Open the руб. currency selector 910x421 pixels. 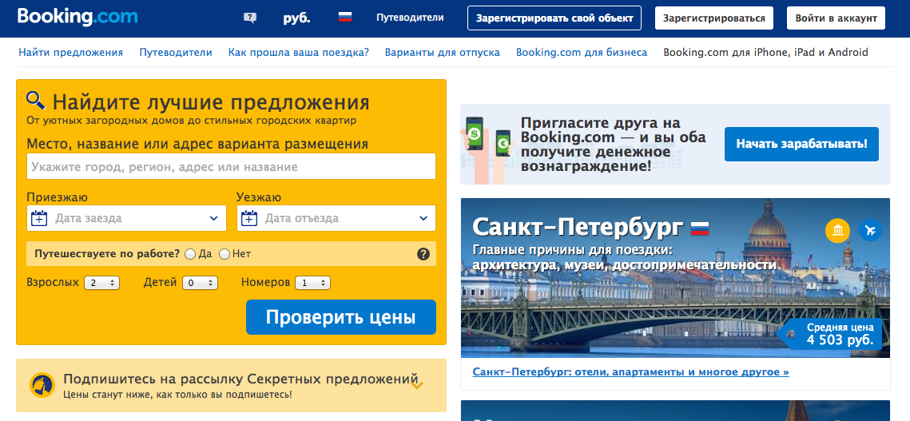point(296,18)
